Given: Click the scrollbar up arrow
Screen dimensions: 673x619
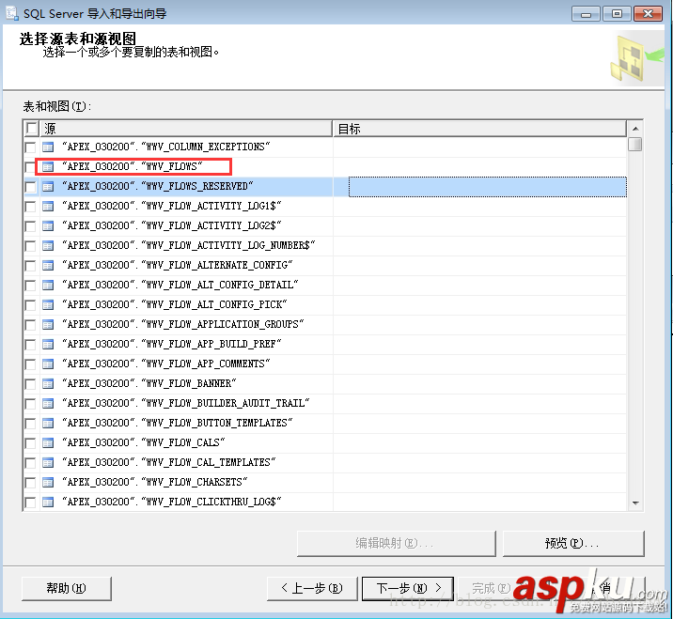Looking at the screenshot, I should click(635, 129).
